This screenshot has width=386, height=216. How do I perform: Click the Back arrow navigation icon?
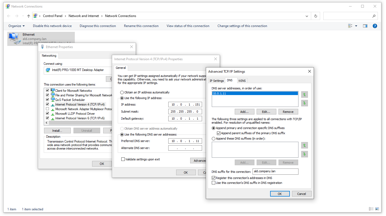9,16
